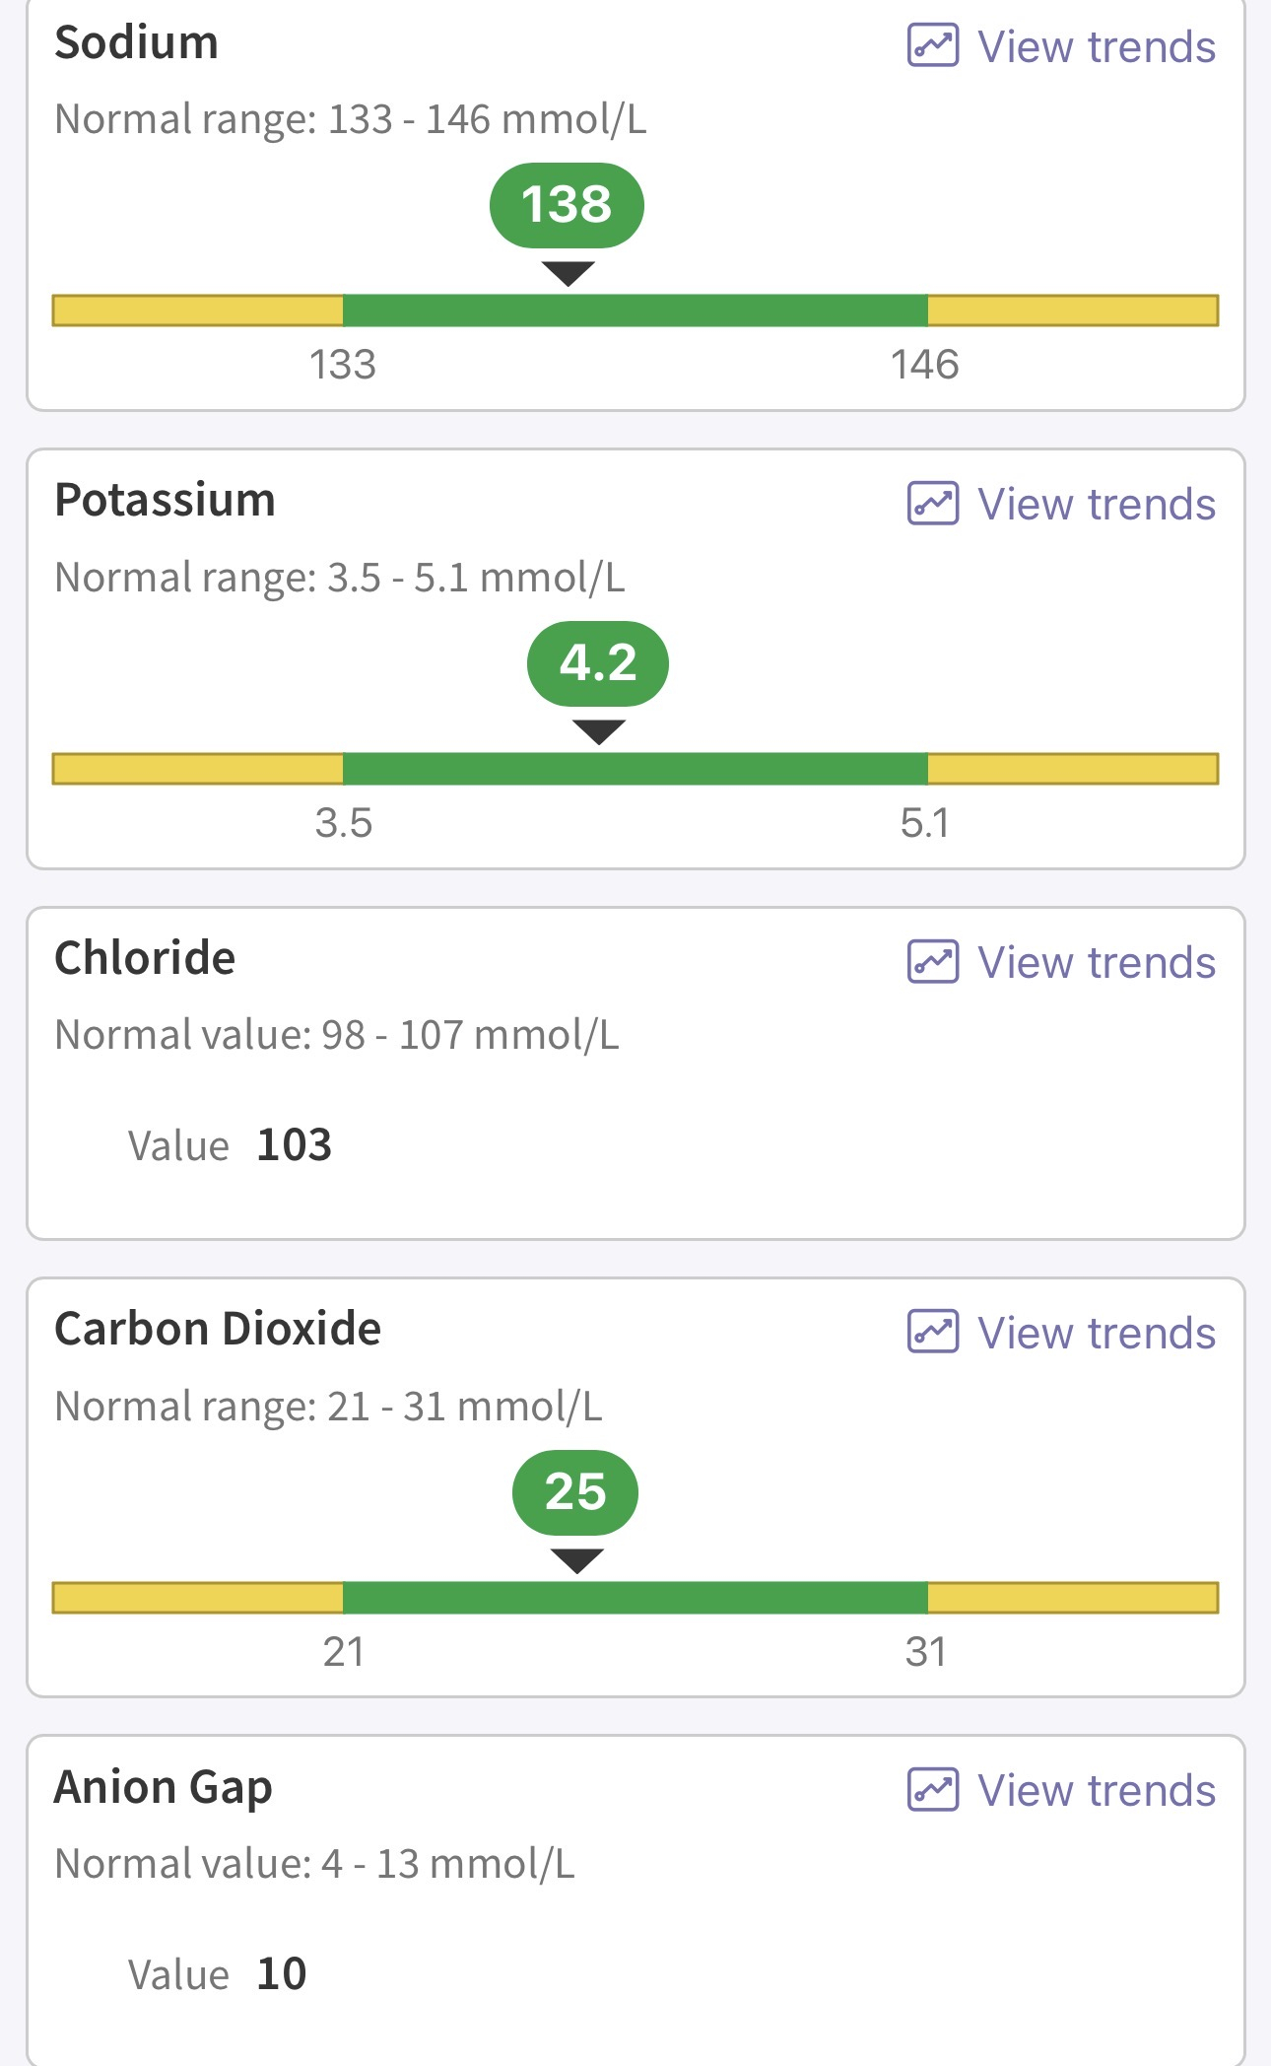
Task: Click View trends text for Anion Gap
Action: pyautogui.click(x=1097, y=1791)
